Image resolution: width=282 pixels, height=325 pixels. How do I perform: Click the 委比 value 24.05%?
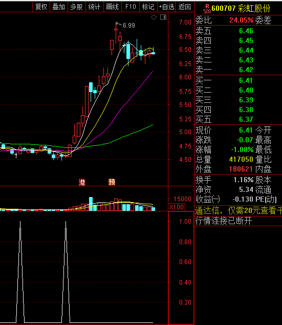242,20
